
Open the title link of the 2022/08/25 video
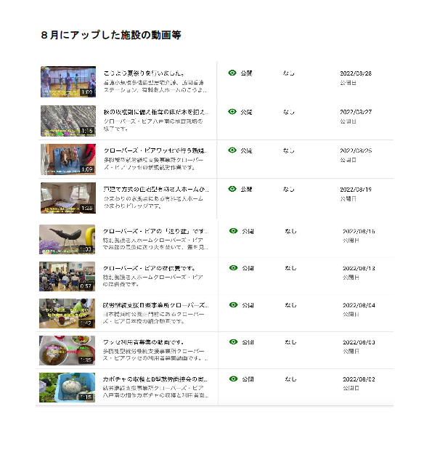(x=156, y=150)
